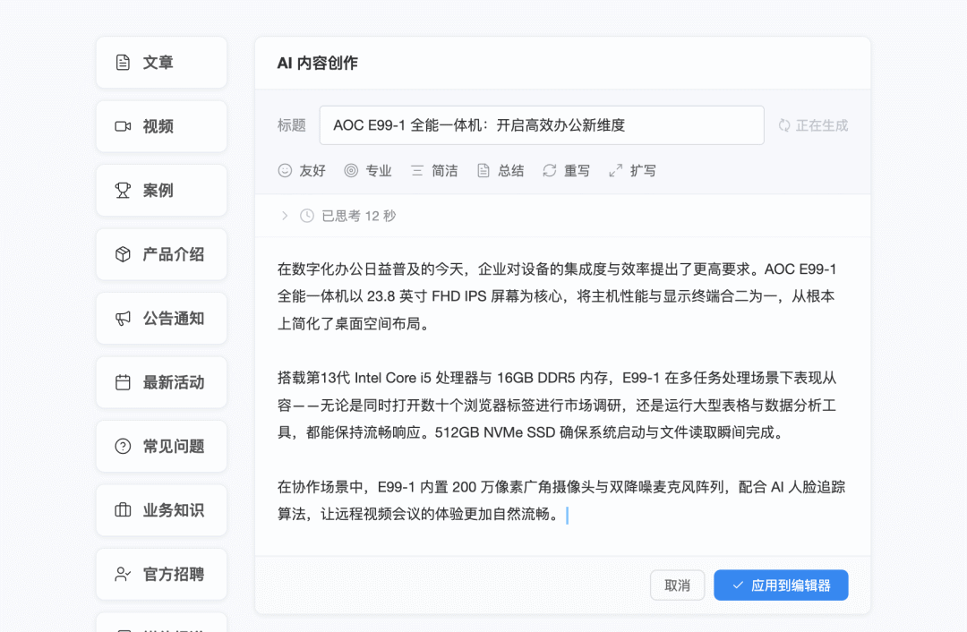This screenshot has width=967, height=632.
Task: Click the 取消 button
Action: [x=677, y=585]
